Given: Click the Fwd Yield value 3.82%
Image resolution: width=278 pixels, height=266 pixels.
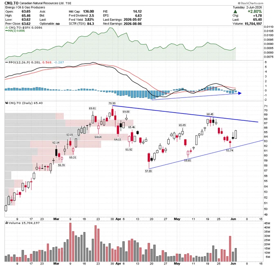Looking at the screenshot, I should point(89,20).
